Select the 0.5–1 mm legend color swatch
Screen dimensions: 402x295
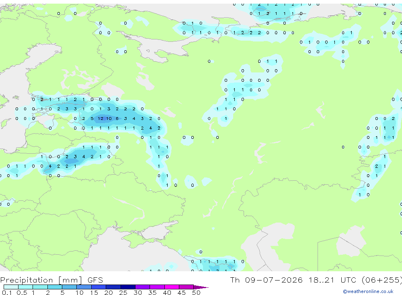[26, 287]
